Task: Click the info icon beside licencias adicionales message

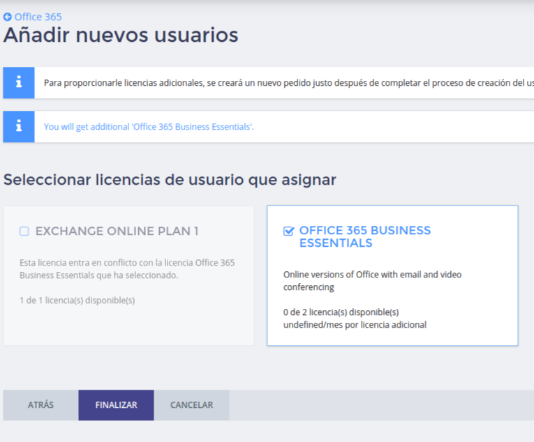Action: 19,83
